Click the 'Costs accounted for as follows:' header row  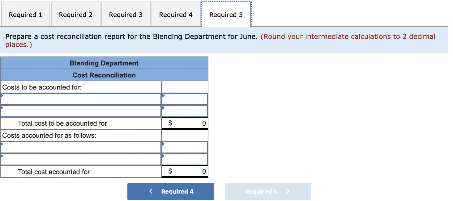81,135
